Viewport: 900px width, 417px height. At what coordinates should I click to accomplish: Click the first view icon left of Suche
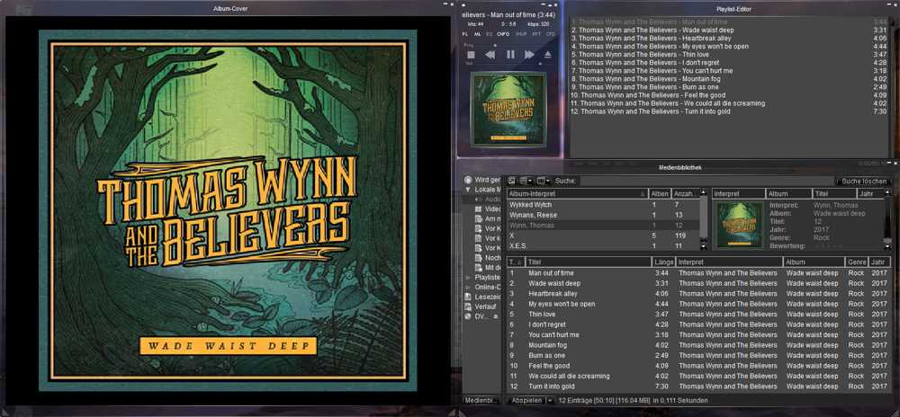[x=511, y=181]
